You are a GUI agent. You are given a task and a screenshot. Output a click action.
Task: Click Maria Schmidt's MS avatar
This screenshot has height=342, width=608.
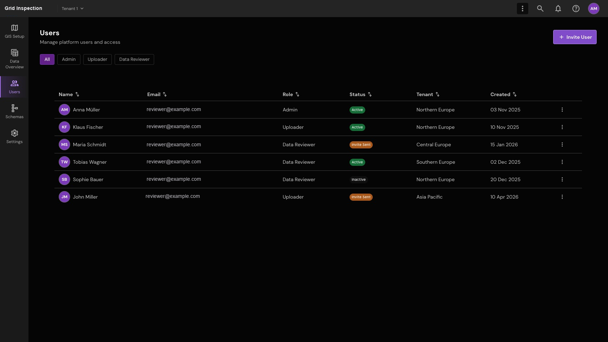[x=64, y=144]
